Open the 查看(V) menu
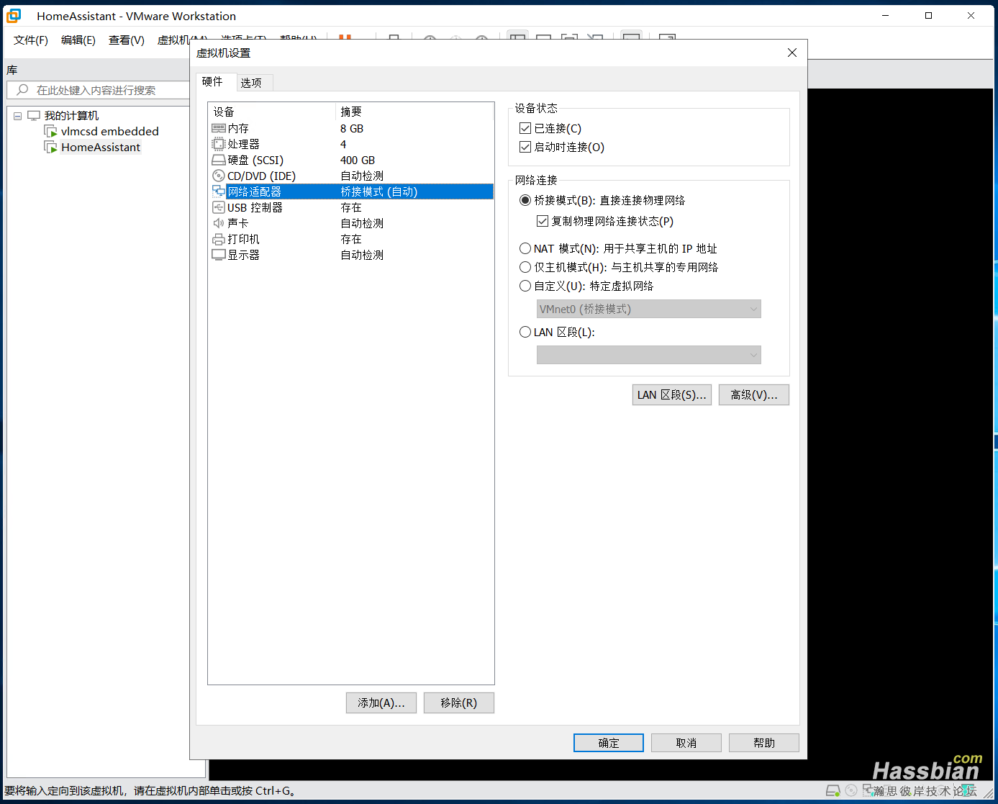Viewport: 998px width, 804px height. pyautogui.click(x=127, y=40)
